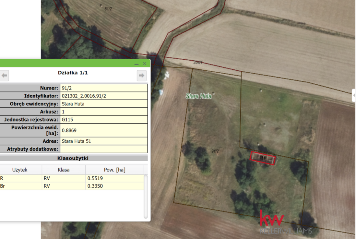356x239 pixels.
Task: Sort by Użytek column header
Action: point(20,170)
